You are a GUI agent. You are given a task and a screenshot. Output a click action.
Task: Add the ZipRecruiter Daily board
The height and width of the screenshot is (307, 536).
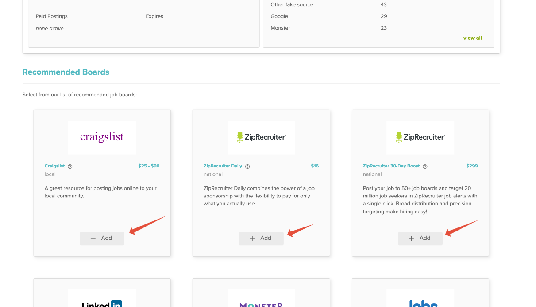pyautogui.click(x=261, y=238)
